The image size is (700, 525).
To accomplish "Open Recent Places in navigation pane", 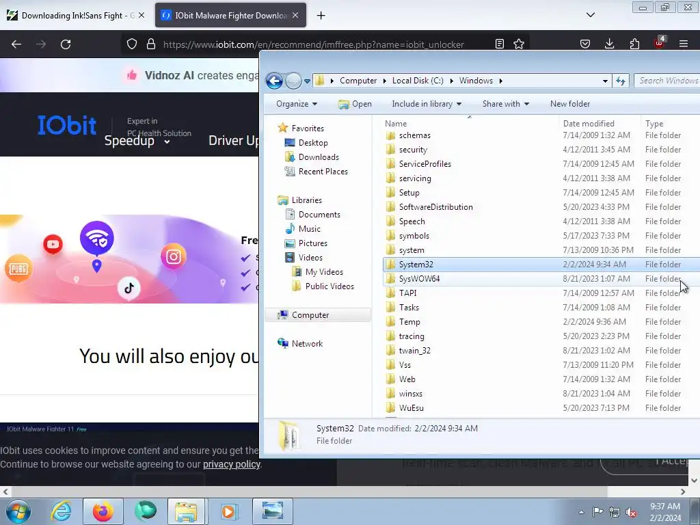I will click(323, 172).
